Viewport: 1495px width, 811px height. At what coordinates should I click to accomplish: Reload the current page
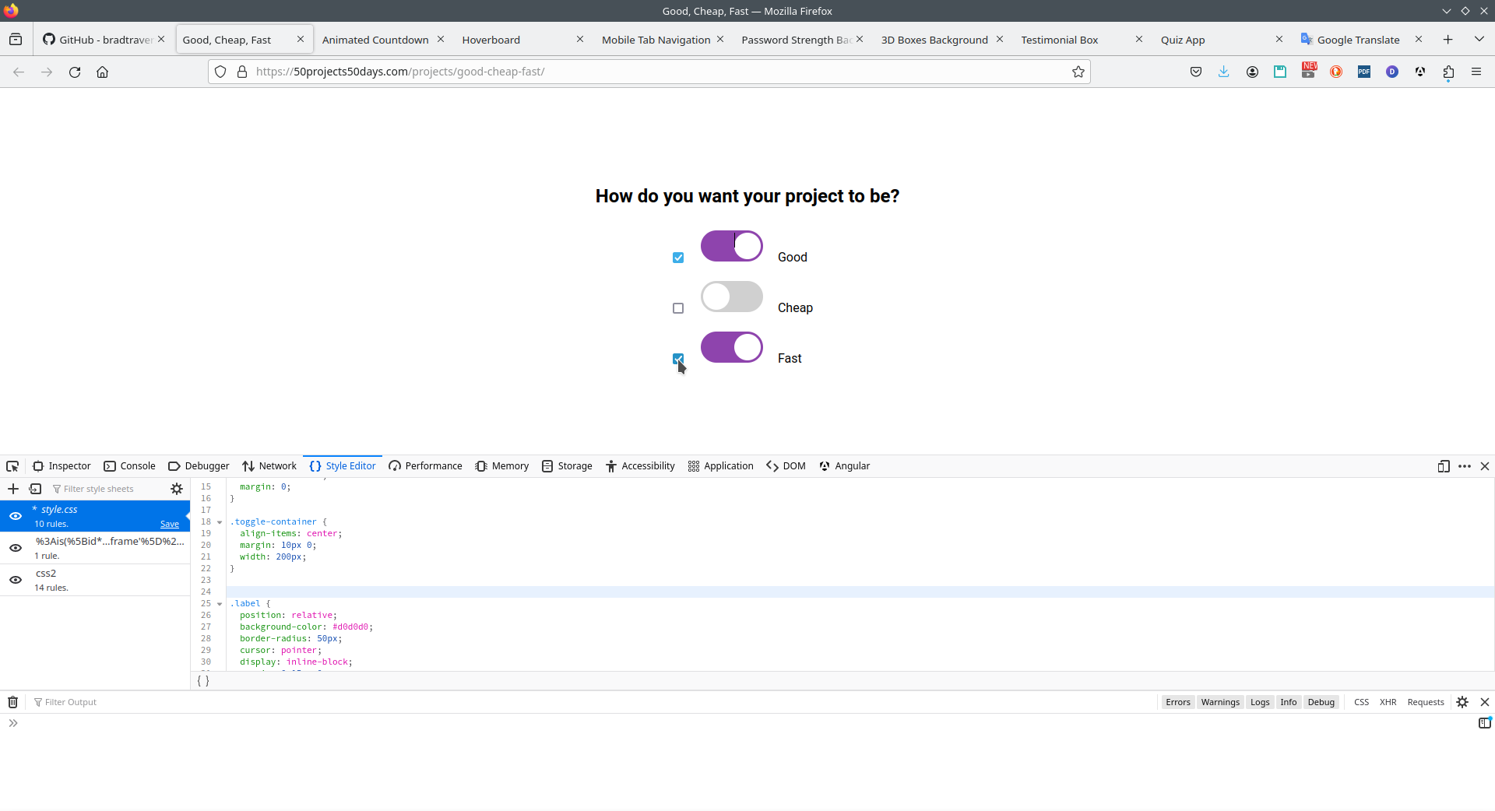click(x=75, y=72)
